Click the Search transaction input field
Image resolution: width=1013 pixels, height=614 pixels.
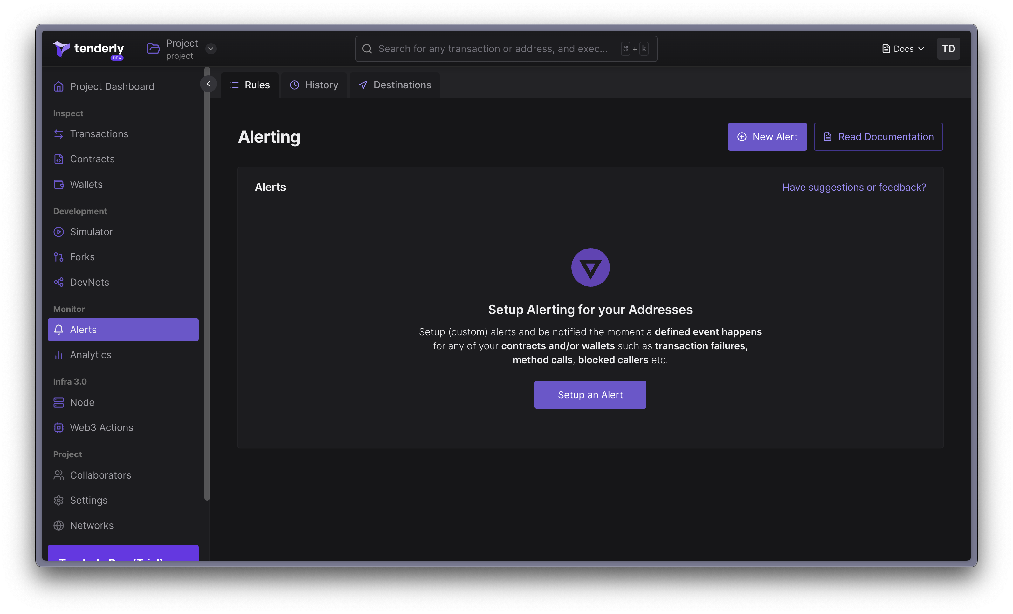[x=506, y=48]
